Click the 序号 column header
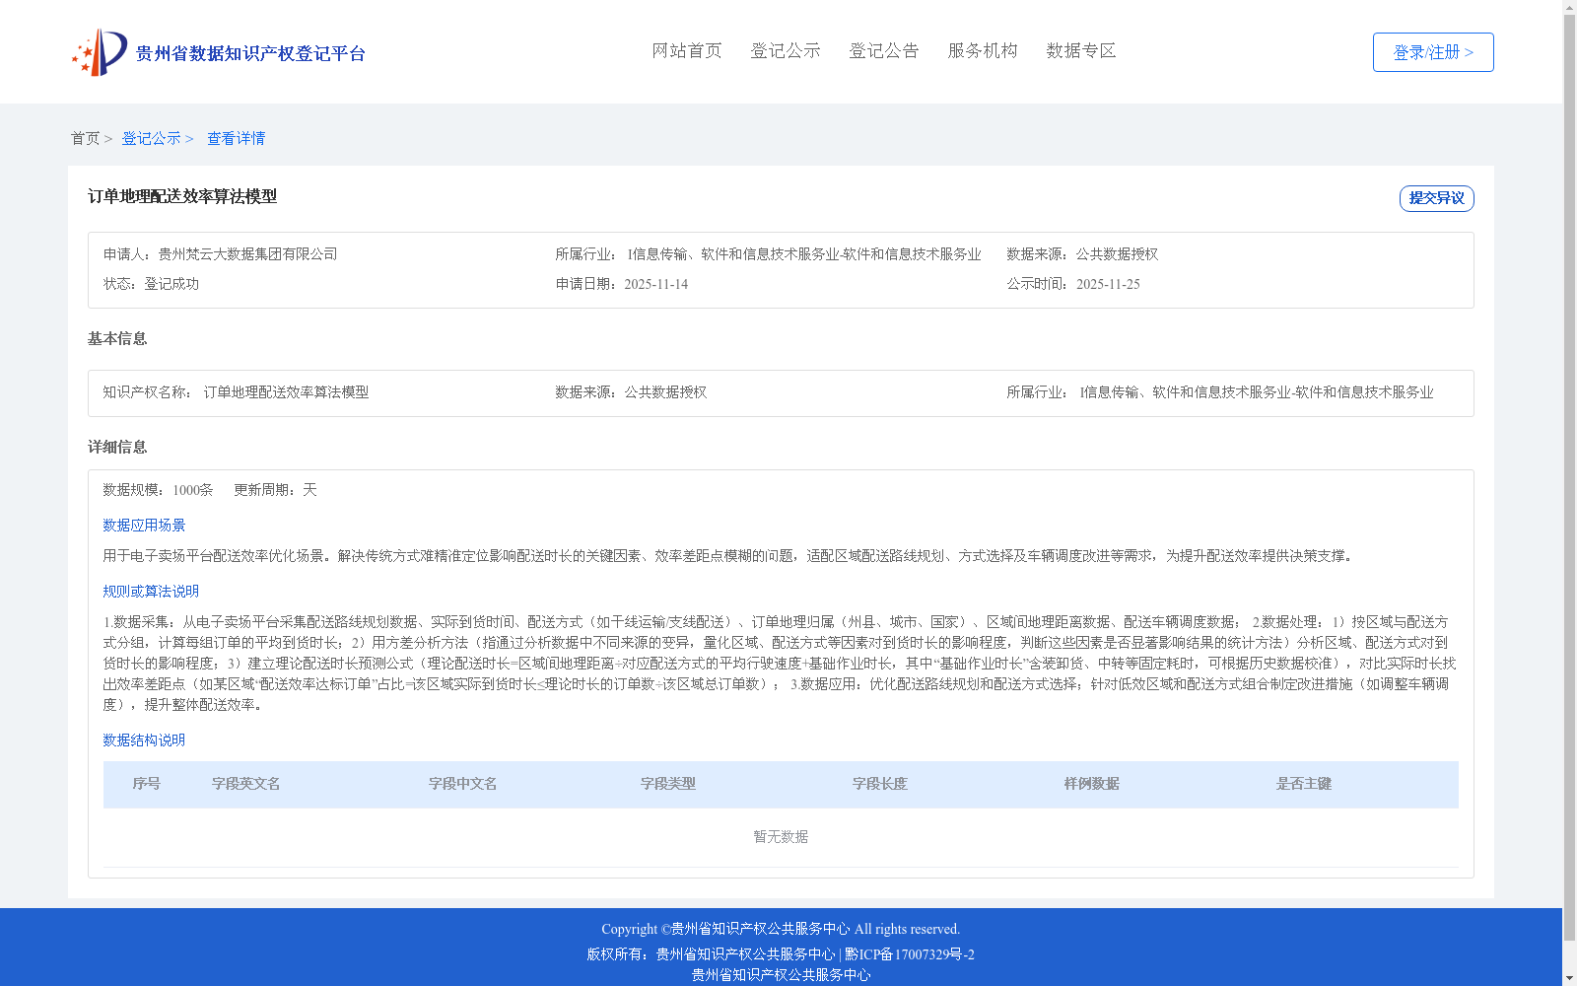The width and height of the screenshot is (1577, 986). coord(147,784)
